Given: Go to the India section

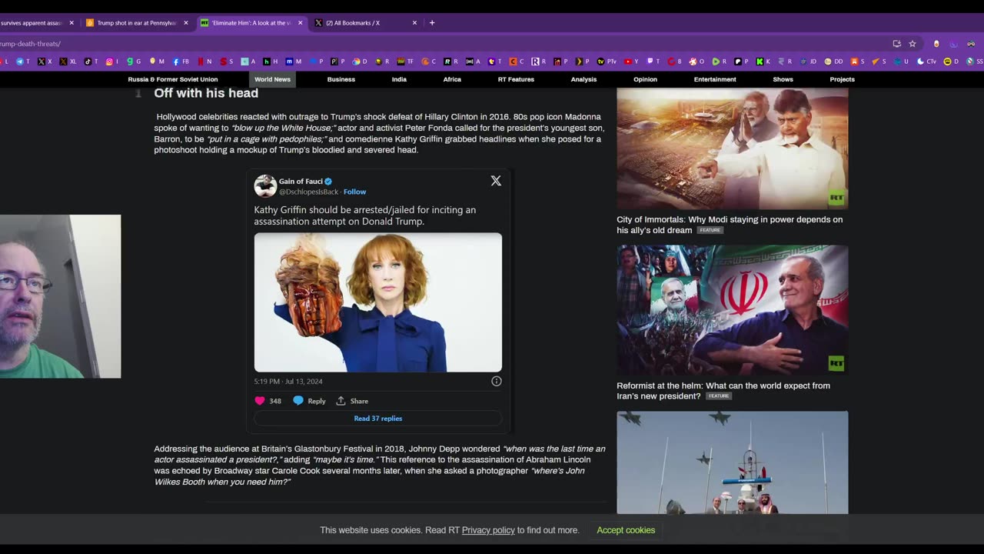Looking at the screenshot, I should pyautogui.click(x=399, y=79).
